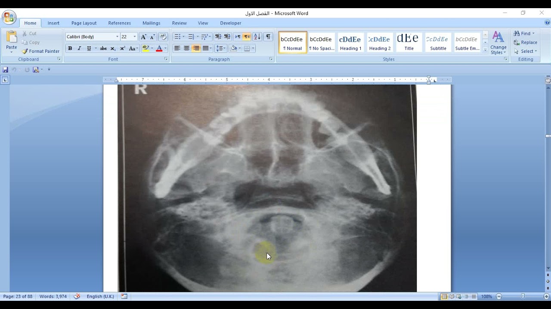Image resolution: width=551 pixels, height=309 pixels.
Task: Expand the Styles gallery More arrow
Action: click(485, 51)
